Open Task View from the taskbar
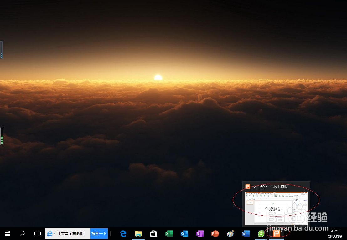Screen dimensions: 347x240 coord(37,234)
